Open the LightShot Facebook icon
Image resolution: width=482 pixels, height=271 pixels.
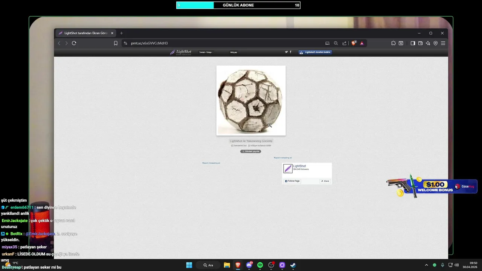290,52
